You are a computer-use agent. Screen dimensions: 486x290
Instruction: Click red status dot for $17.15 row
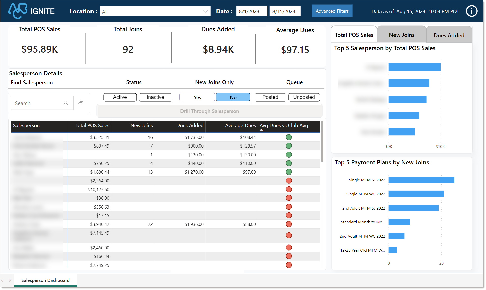[x=289, y=215]
